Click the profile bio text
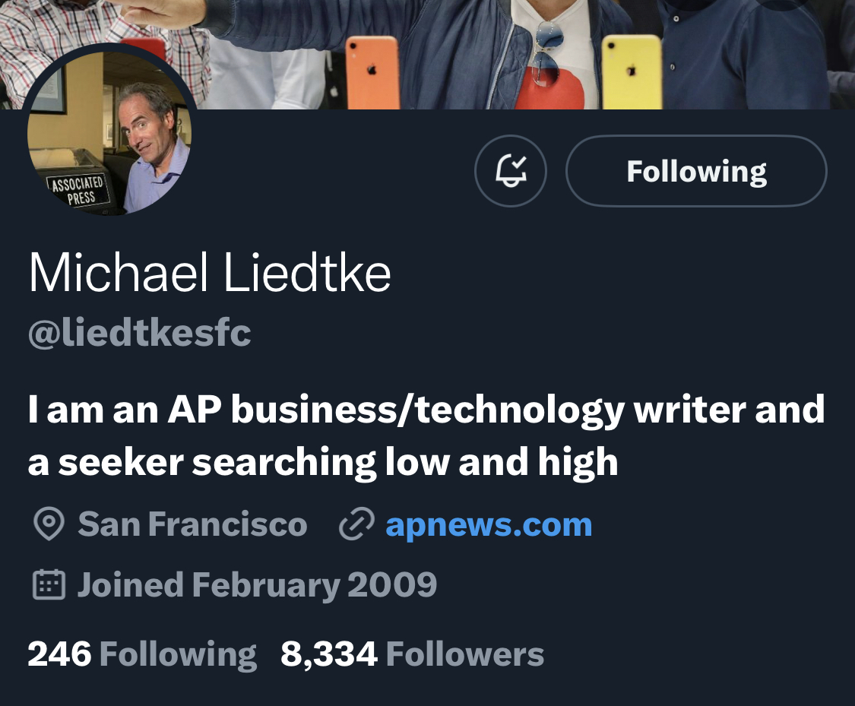 coord(426,435)
